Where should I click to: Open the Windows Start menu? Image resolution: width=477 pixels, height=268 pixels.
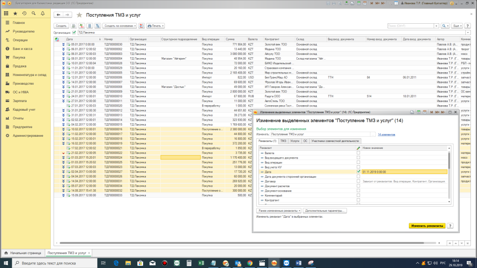pyautogui.click(x=6, y=263)
